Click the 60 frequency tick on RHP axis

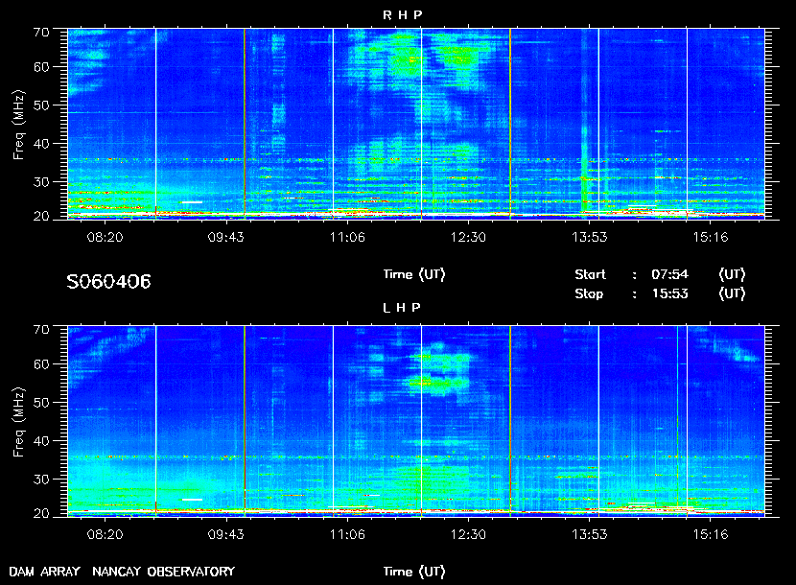click(x=41, y=67)
